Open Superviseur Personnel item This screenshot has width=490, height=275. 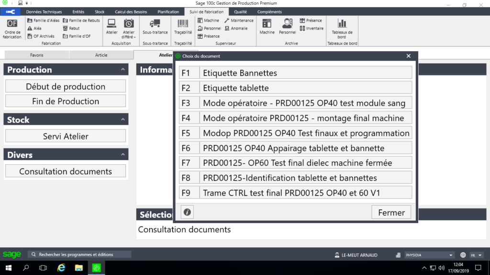coord(210,28)
